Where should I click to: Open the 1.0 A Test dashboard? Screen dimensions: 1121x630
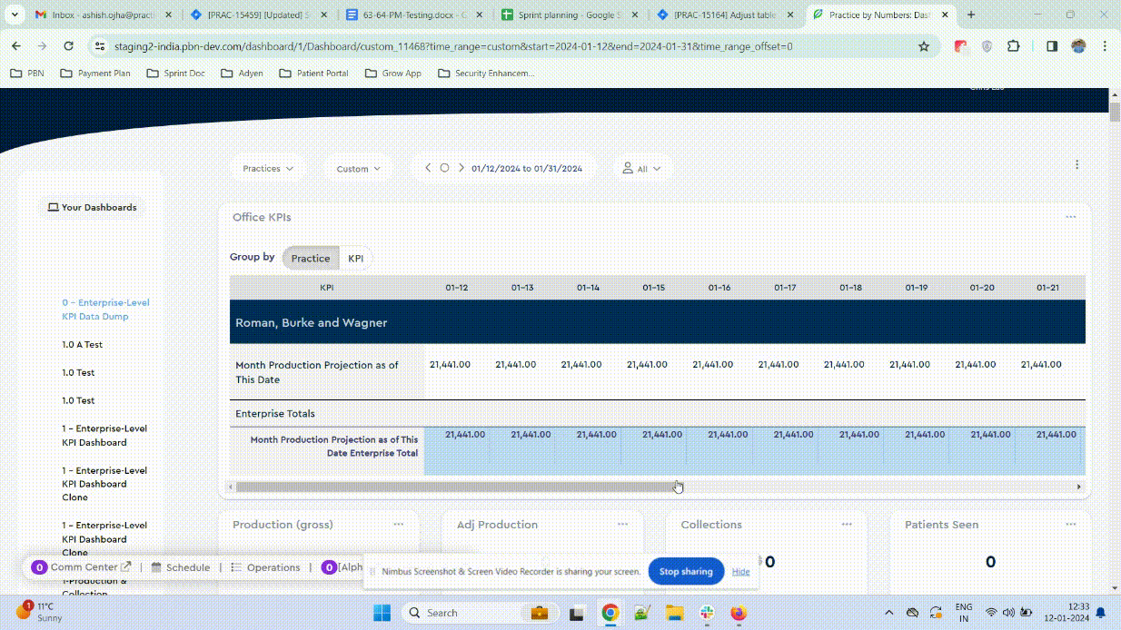(82, 345)
